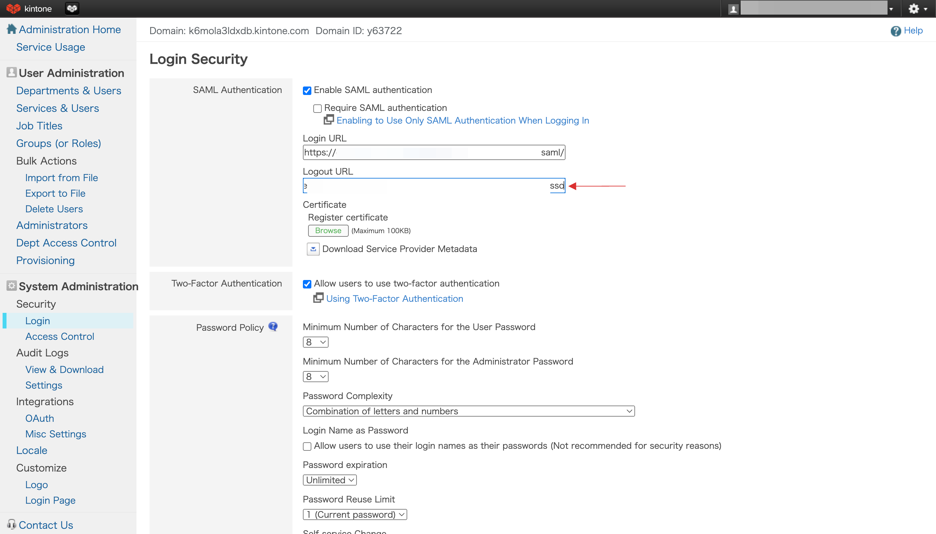Toggle Enable SAML authentication checkbox

pyautogui.click(x=307, y=90)
